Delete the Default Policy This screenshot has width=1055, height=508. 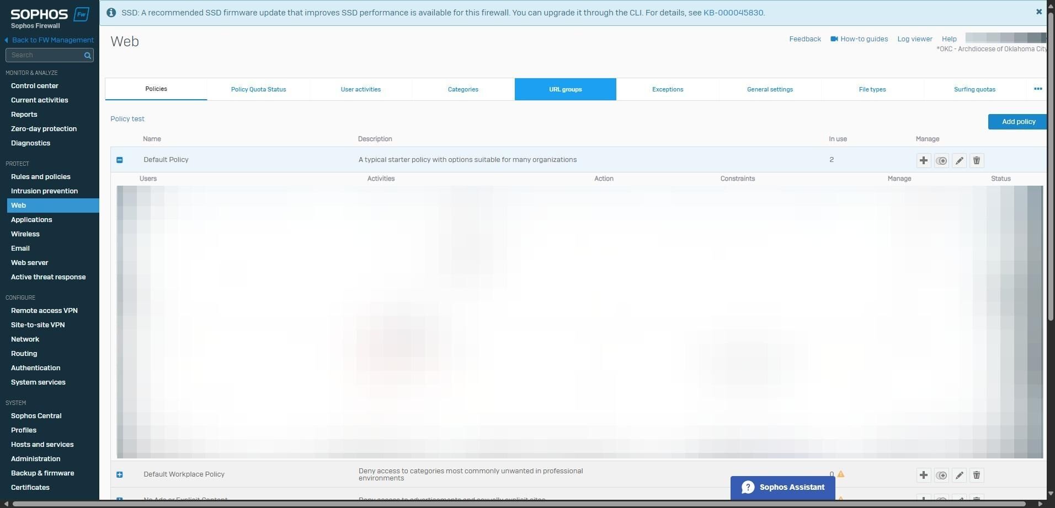coord(977,160)
